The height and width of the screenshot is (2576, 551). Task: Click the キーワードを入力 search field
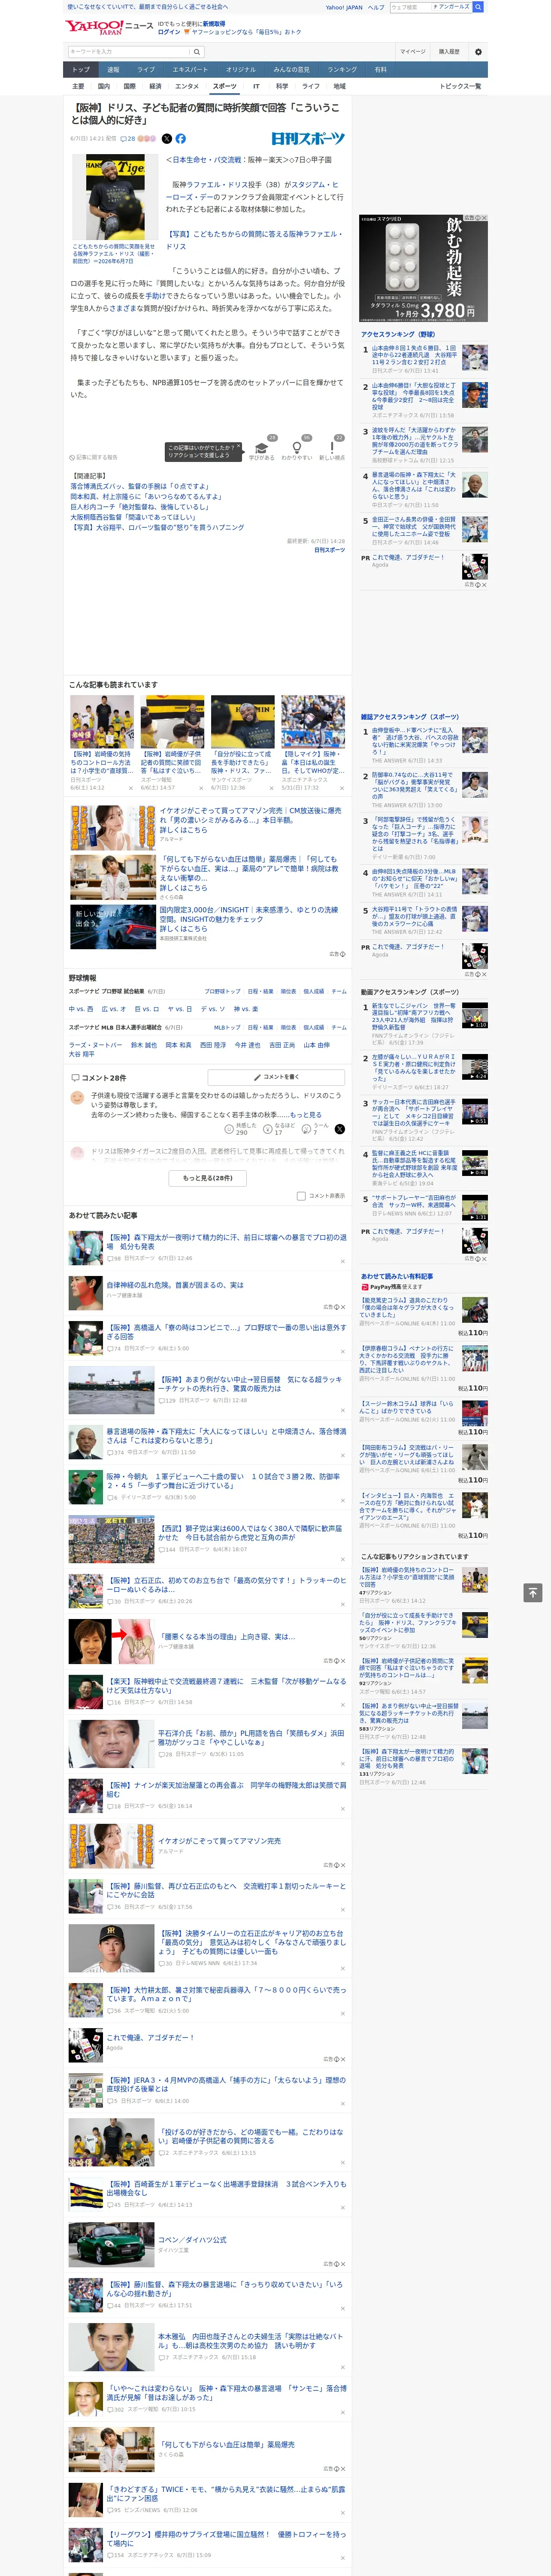pyautogui.click(x=129, y=52)
